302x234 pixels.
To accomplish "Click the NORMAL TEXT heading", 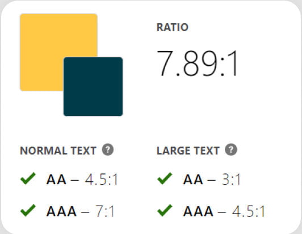I will pyautogui.click(x=58, y=151).
